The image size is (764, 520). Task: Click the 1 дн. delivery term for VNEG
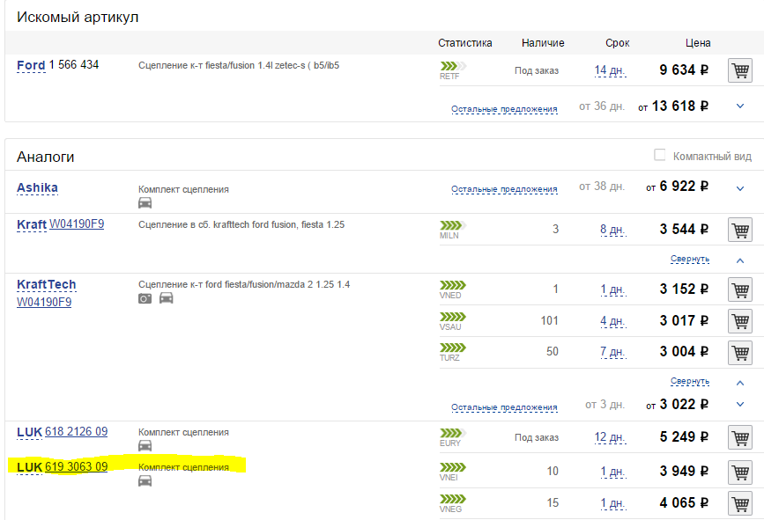tap(613, 503)
